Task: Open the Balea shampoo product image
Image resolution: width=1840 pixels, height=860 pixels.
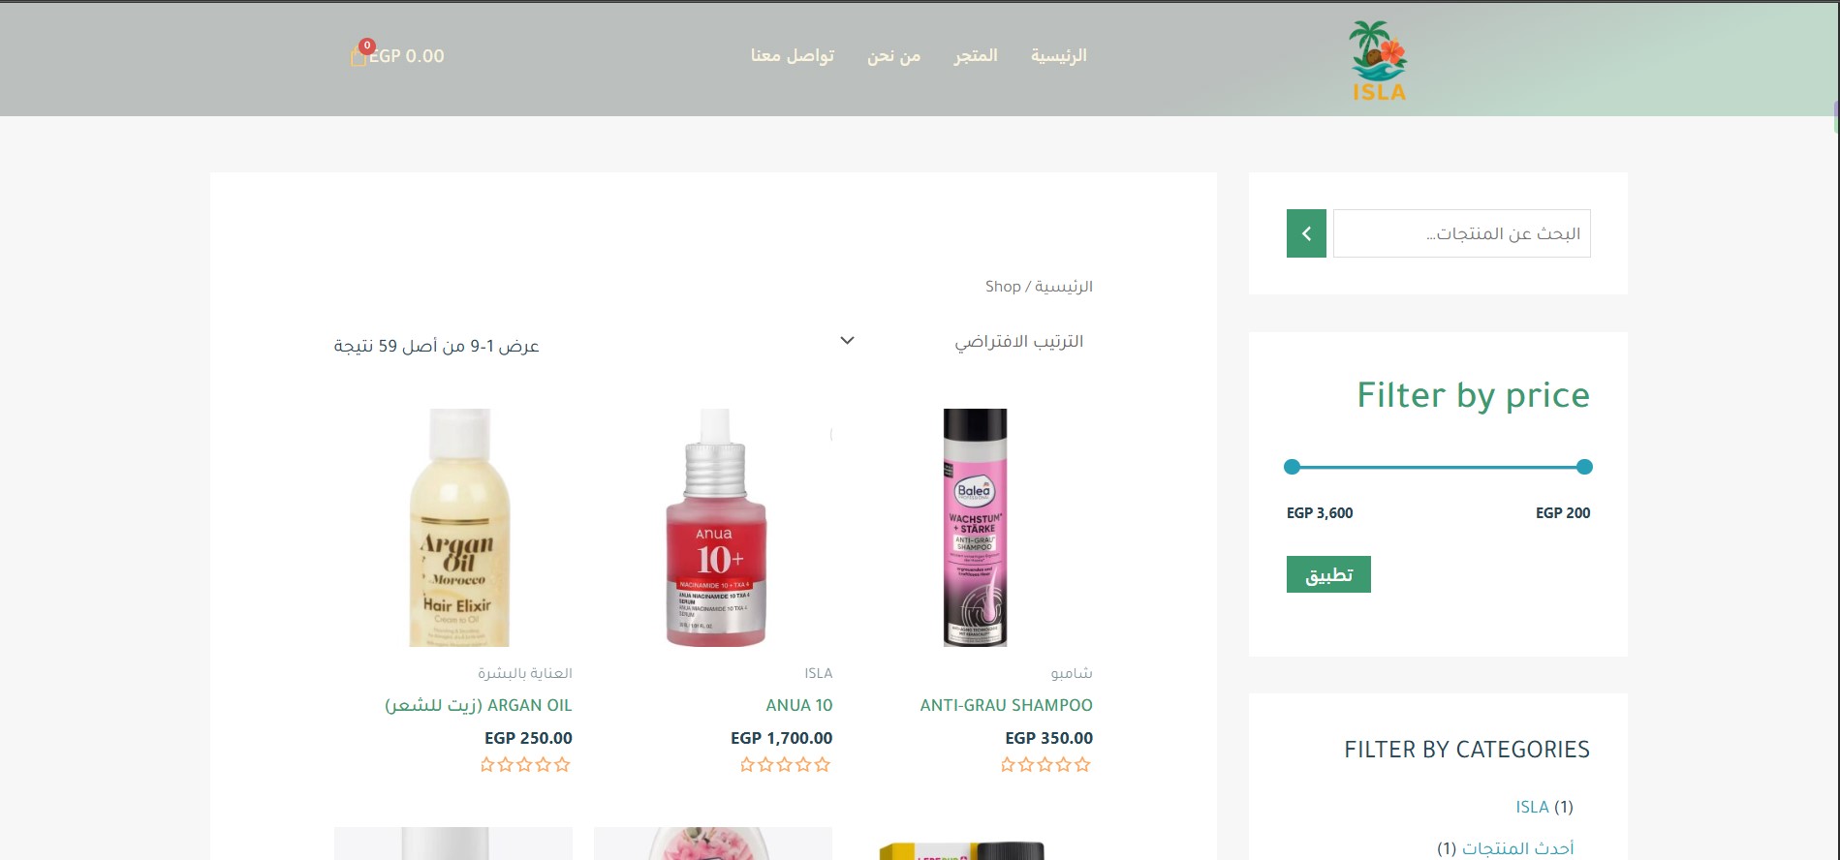Action: coord(975,527)
